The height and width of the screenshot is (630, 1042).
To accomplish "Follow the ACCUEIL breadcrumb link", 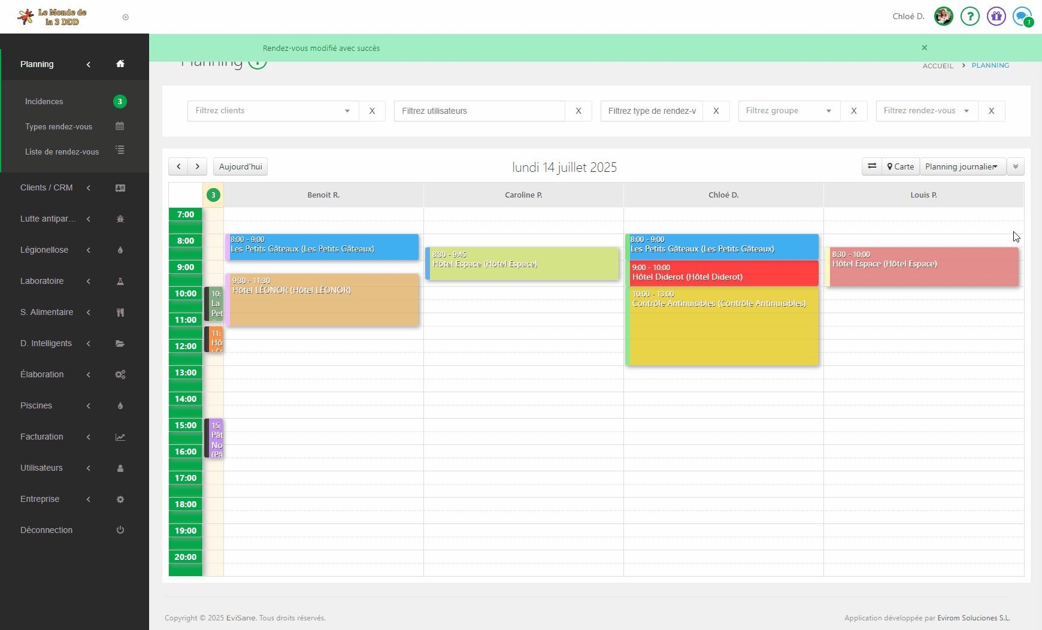I will point(937,66).
